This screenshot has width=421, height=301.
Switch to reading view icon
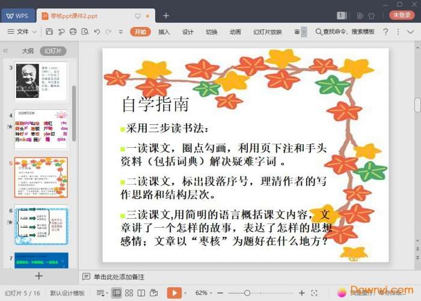141,293
